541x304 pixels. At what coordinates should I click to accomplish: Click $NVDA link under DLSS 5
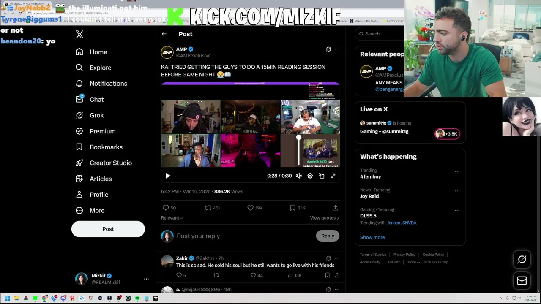click(x=409, y=223)
